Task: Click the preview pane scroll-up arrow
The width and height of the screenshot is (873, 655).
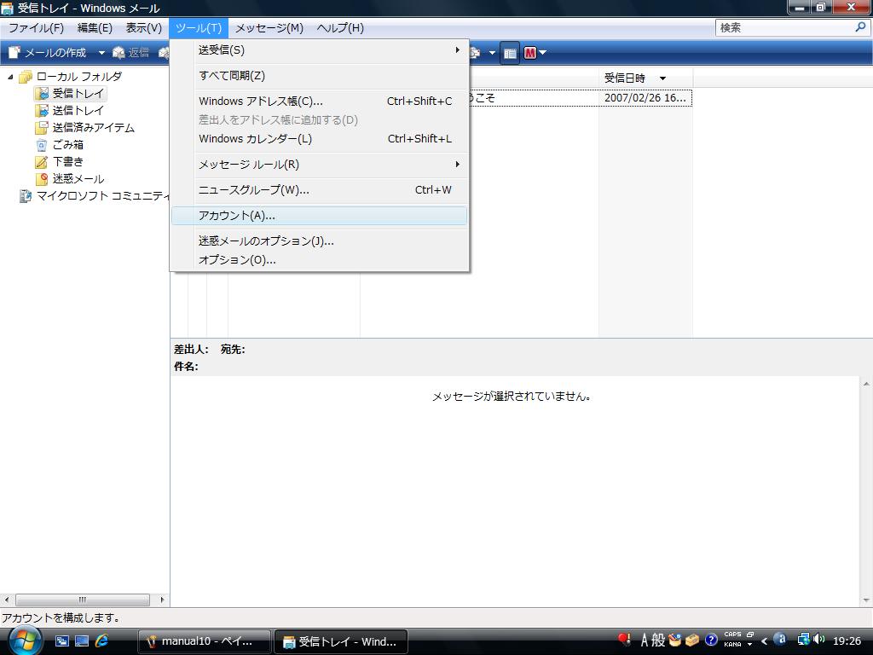Action: point(866,384)
